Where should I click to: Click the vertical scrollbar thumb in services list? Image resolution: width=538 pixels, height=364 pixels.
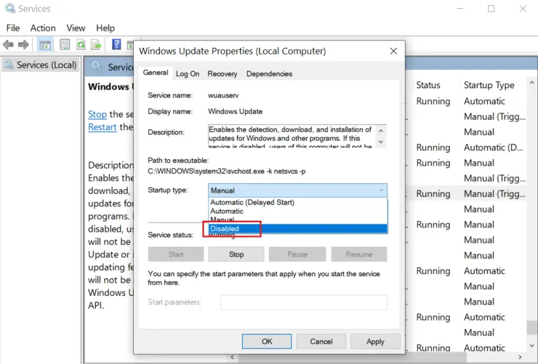[532, 327]
